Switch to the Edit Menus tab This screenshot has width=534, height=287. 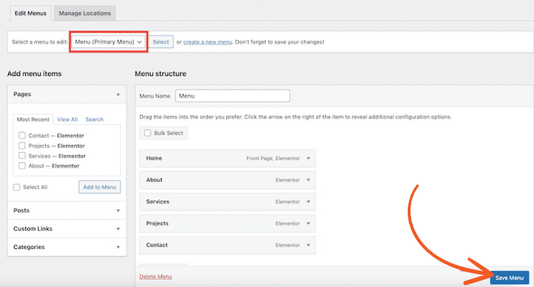click(x=30, y=14)
